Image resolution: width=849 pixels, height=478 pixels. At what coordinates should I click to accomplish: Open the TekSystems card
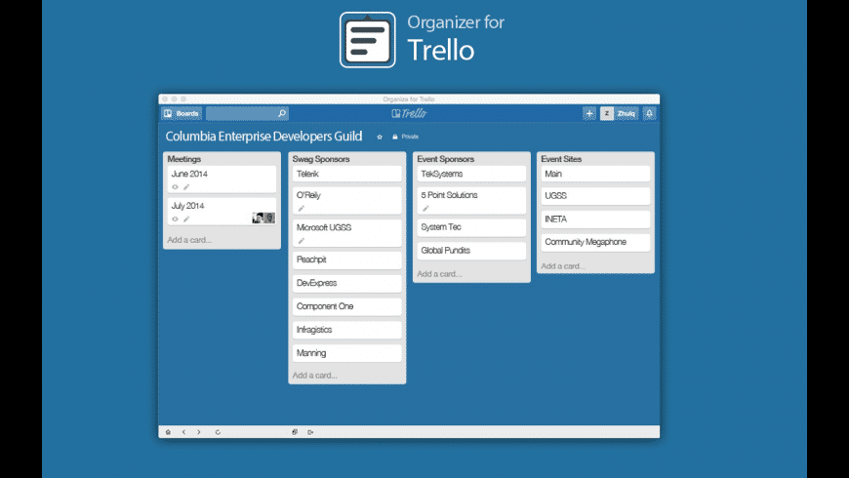471,174
